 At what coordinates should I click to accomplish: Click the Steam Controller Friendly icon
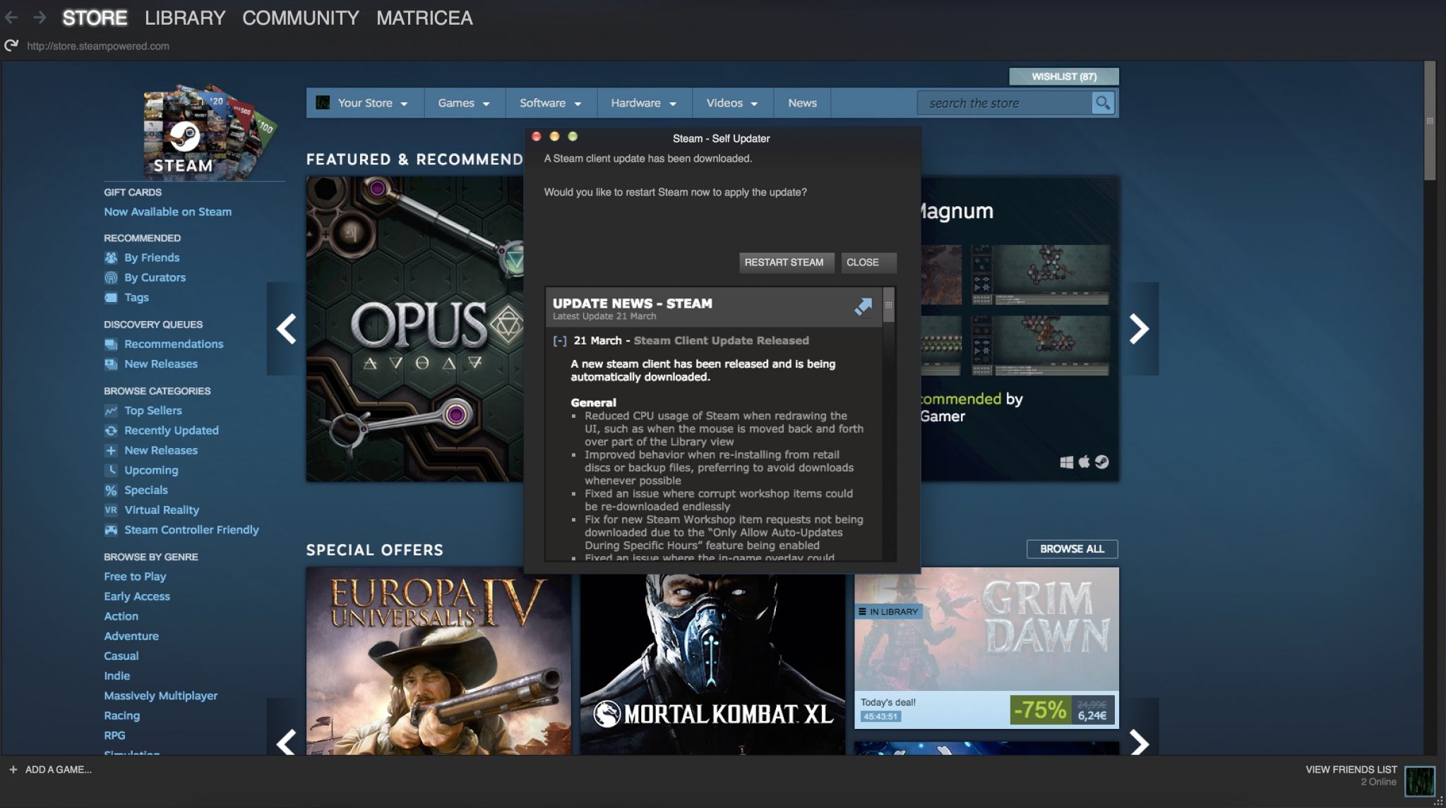pos(111,529)
